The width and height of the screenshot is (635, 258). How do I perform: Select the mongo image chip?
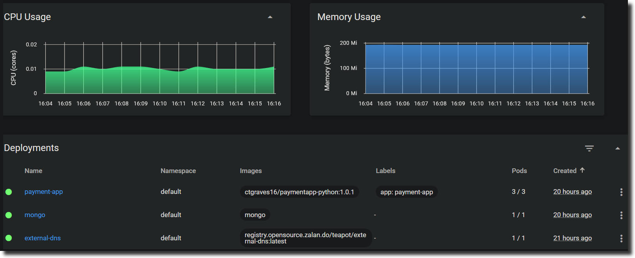point(255,215)
